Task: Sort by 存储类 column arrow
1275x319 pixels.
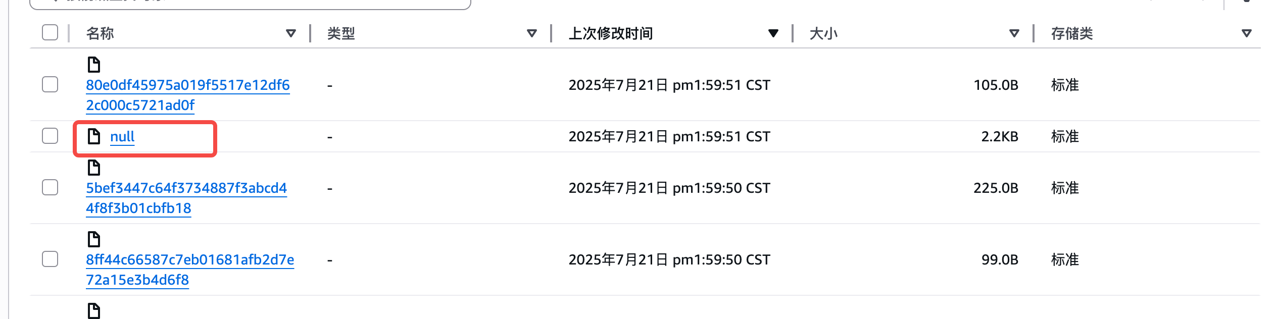Action: [1246, 33]
